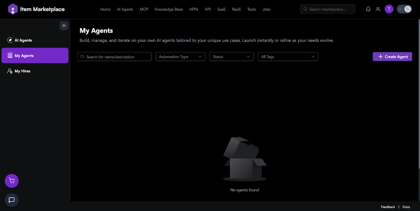Click the My Hires sidebar icon
The image size is (420, 211).
click(10, 71)
